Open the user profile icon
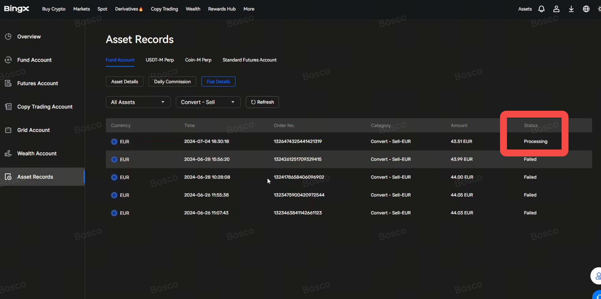 pos(556,9)
